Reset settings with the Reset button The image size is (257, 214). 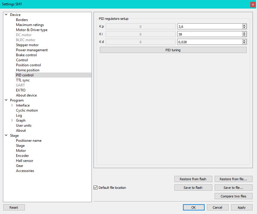[x=14, y=207]
